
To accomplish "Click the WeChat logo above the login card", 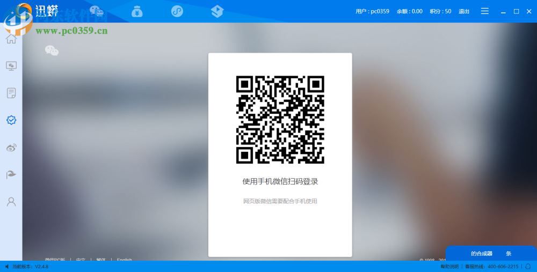I will (x=52, y=50).
